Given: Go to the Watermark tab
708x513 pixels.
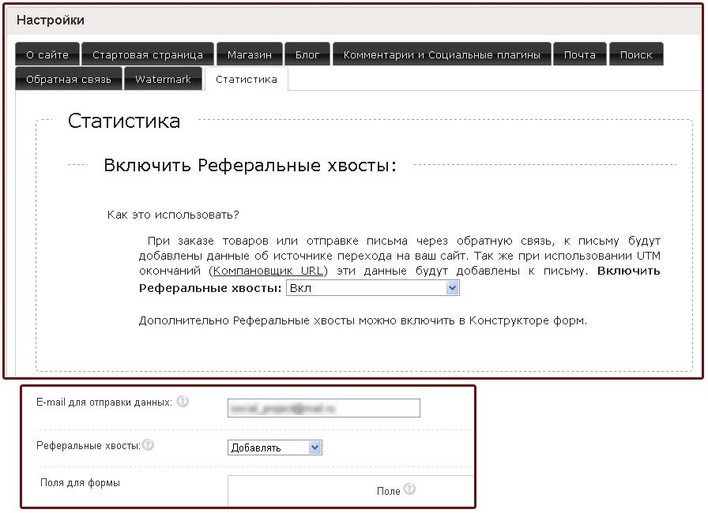Looking at the screenshot, I should point(163,79).
